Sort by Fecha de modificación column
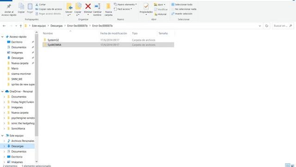This screenshot has width=296, height=167. [x=114, y=33]
